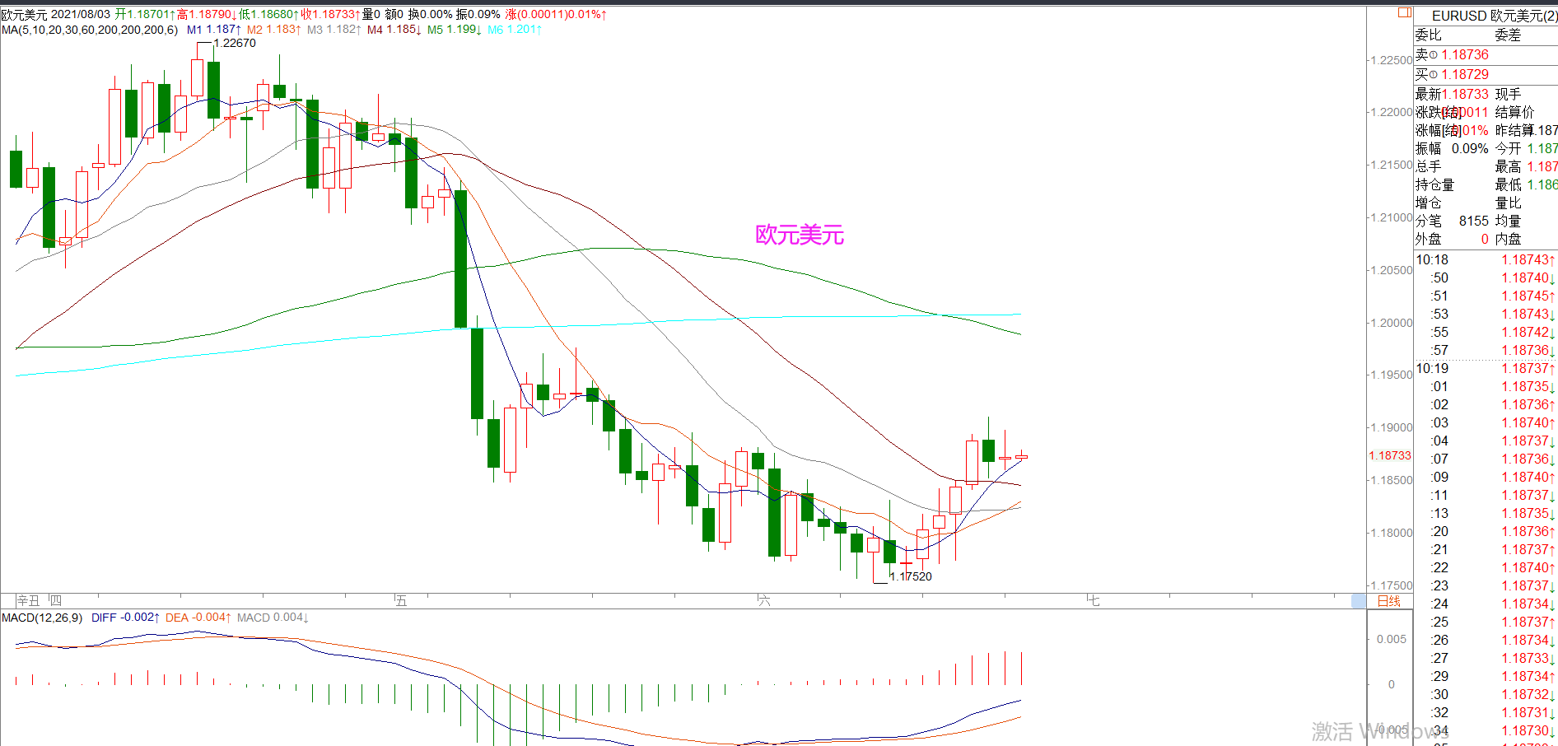Click the 均量 field label
This screenshot has width=1558, height=746.
click(1508, 221)
